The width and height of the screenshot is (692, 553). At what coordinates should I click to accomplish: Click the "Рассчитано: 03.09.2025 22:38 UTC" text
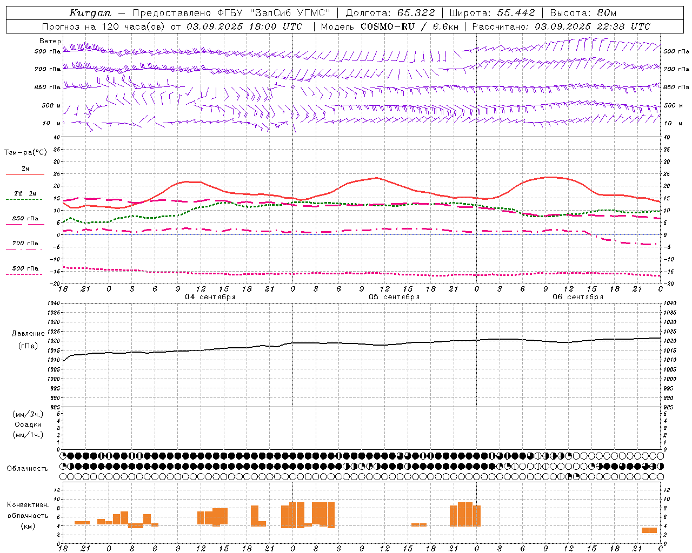pyautogui.click(x=561, y=26)
